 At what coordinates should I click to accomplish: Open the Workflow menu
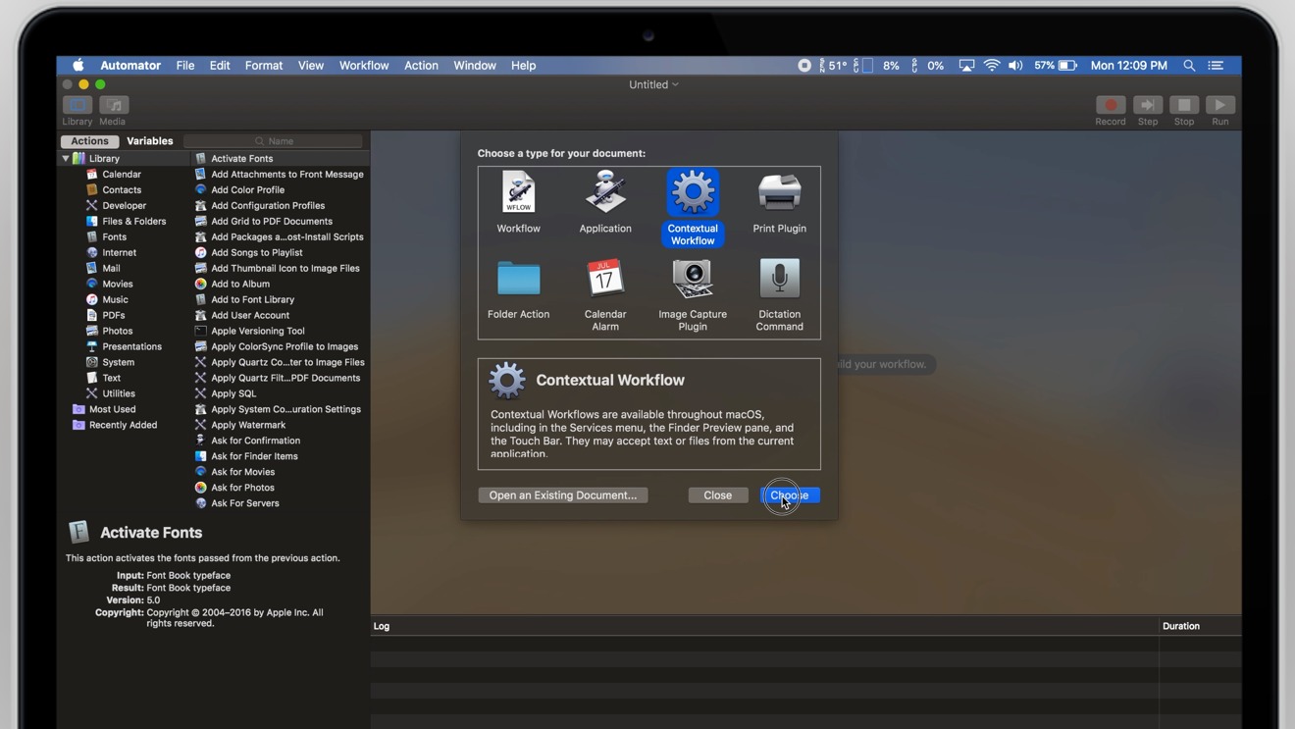tap(364, 66)
